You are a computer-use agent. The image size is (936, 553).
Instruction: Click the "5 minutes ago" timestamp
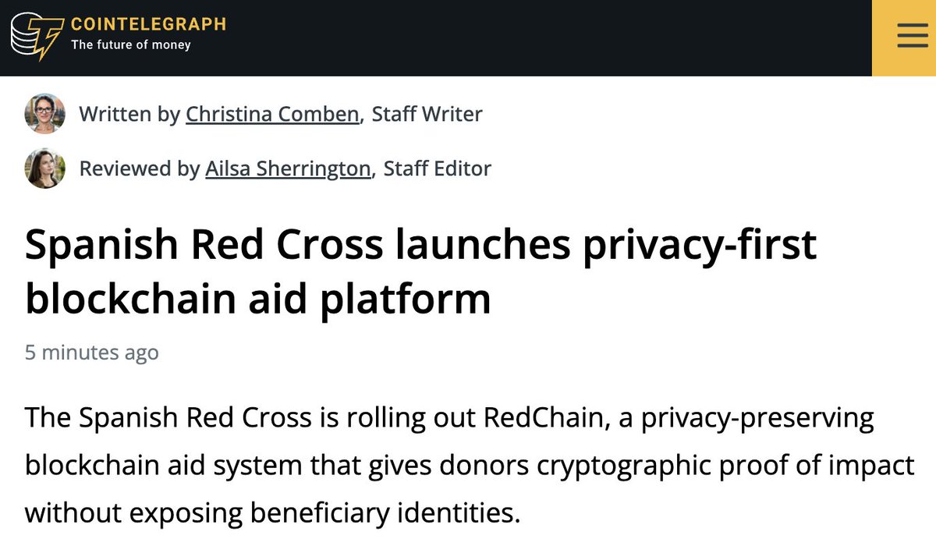pyautogui.click(x=92, y=353)
